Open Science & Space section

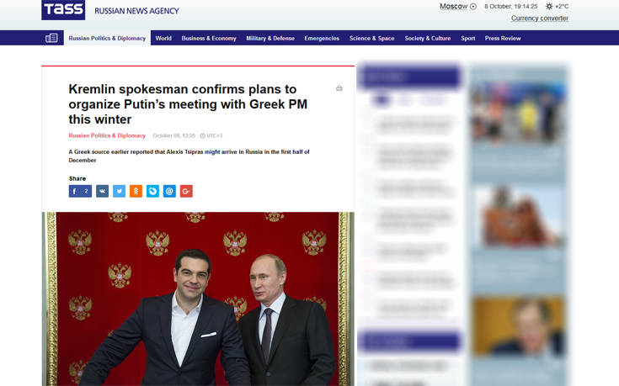[372, 38]
